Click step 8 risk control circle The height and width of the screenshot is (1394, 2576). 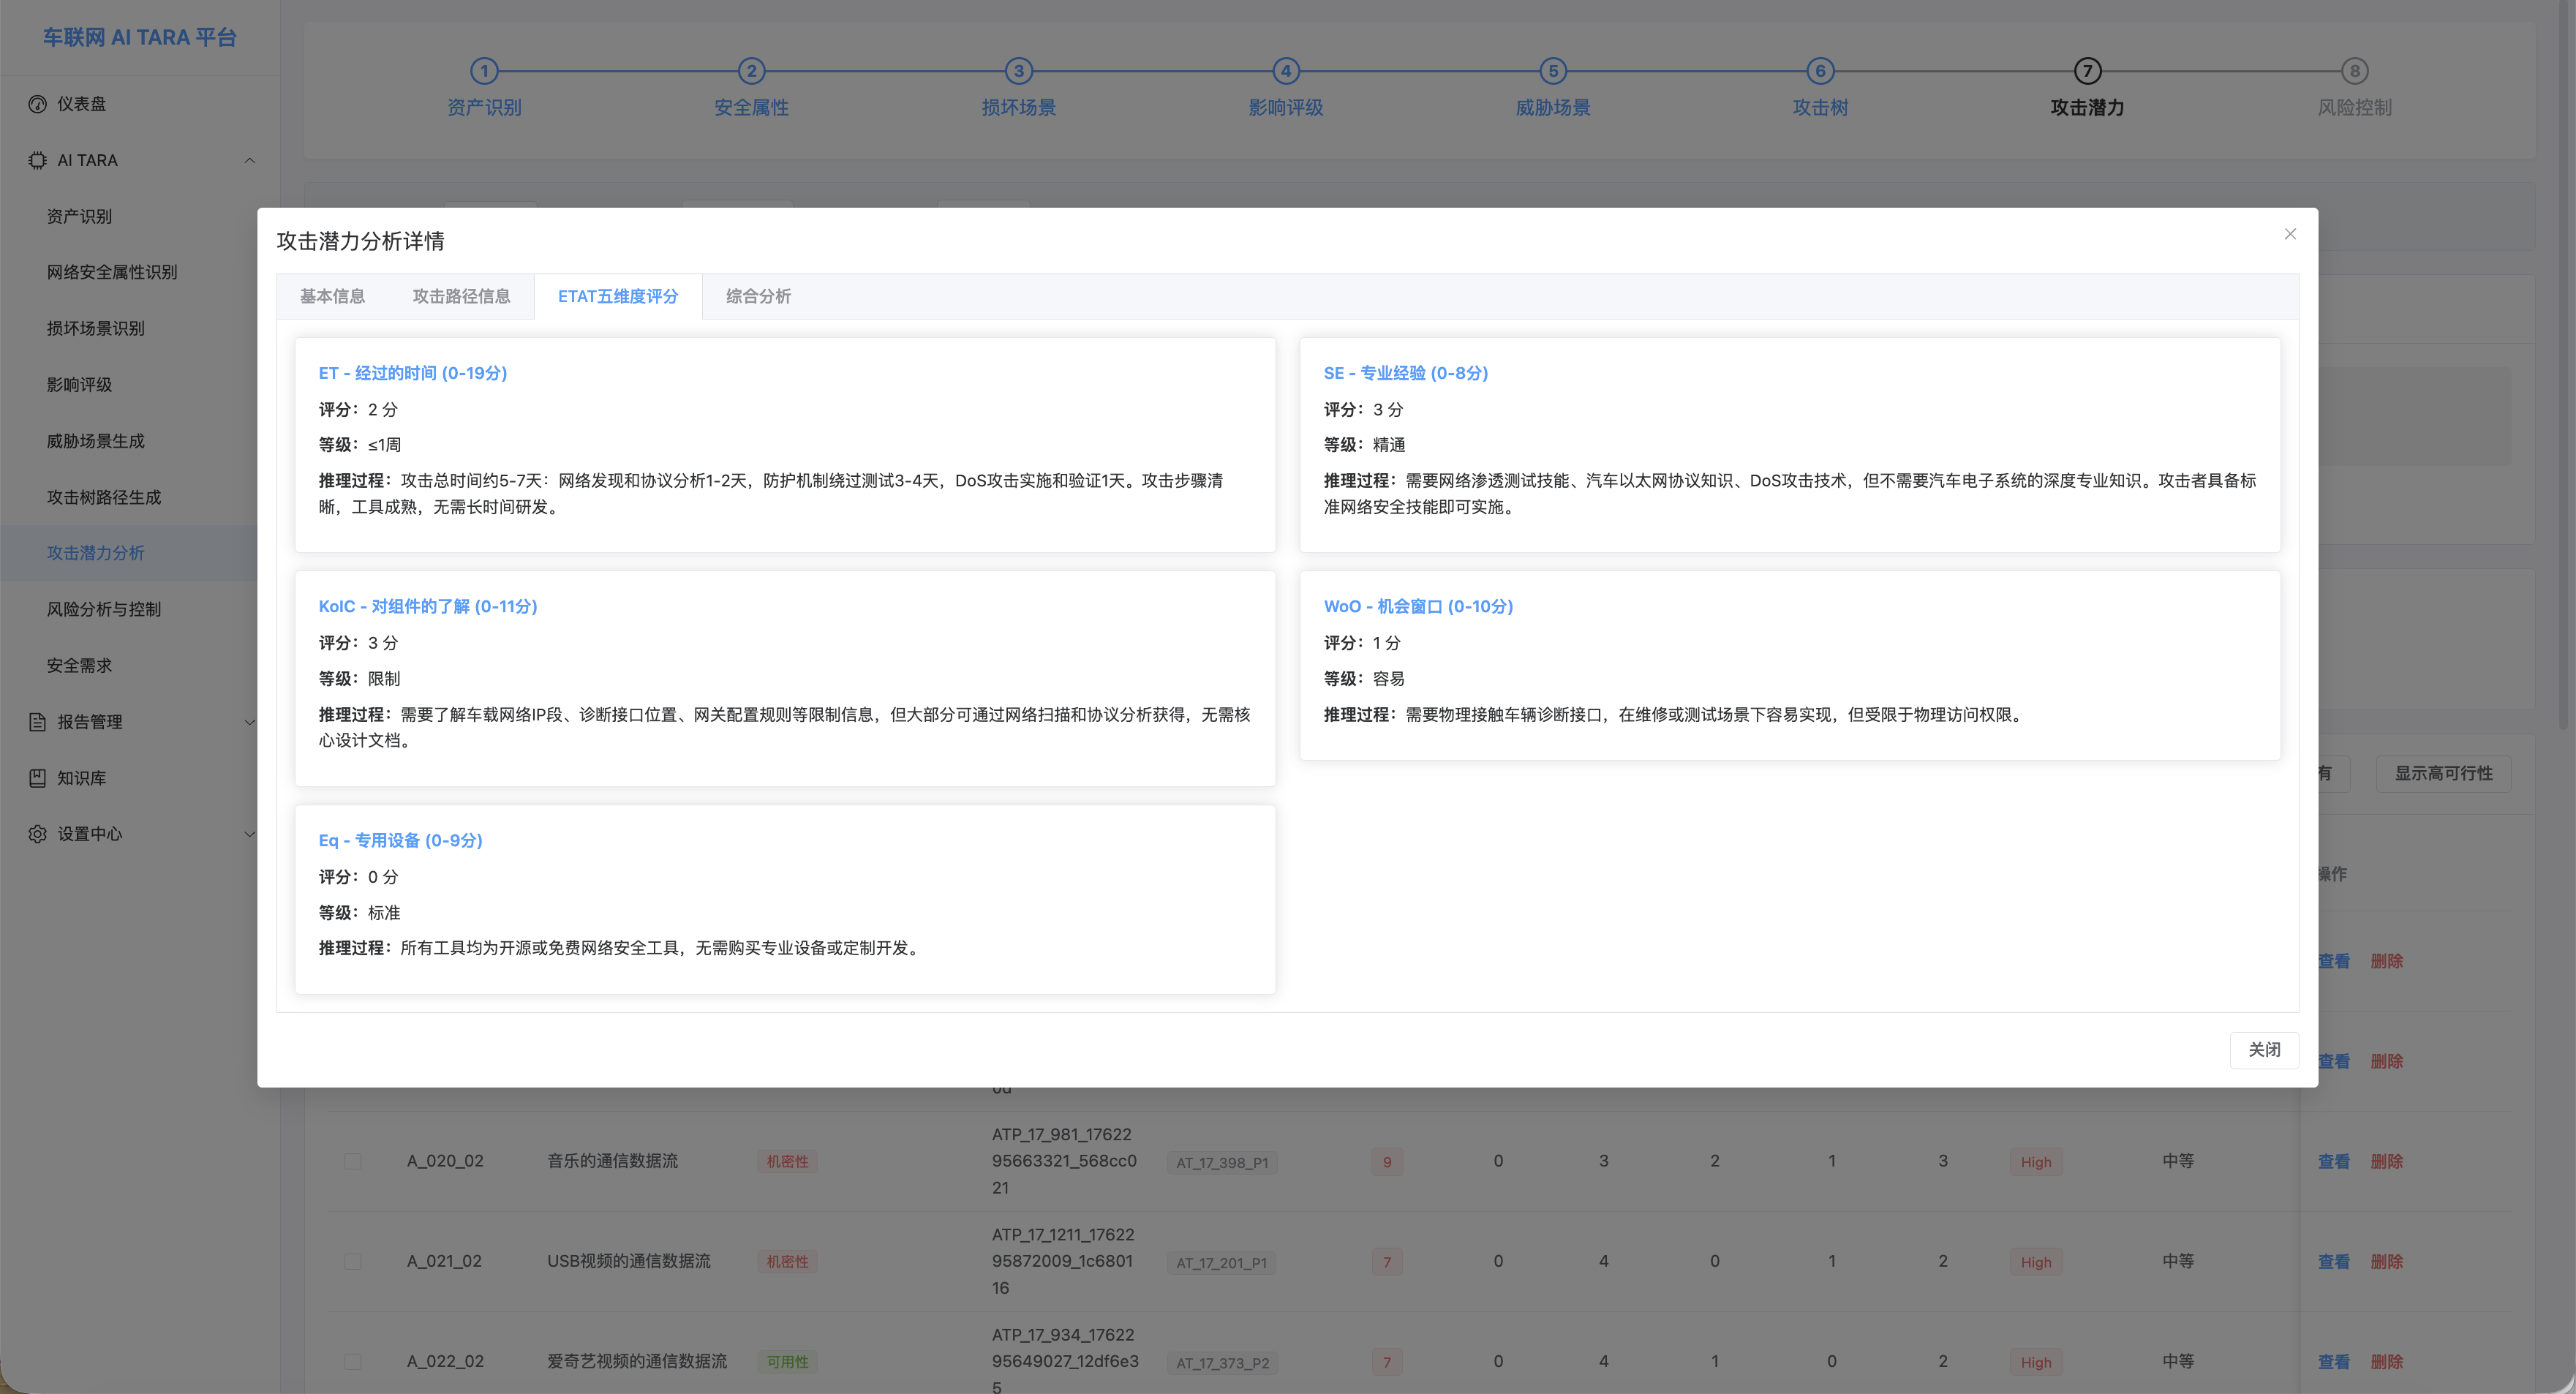pos(2354,71)
